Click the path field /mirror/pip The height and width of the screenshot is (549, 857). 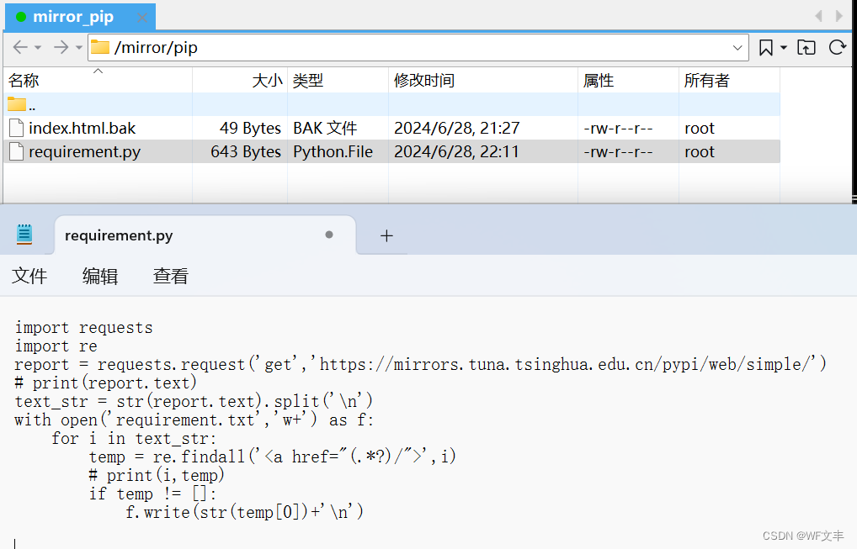click(x=418, y=48)
